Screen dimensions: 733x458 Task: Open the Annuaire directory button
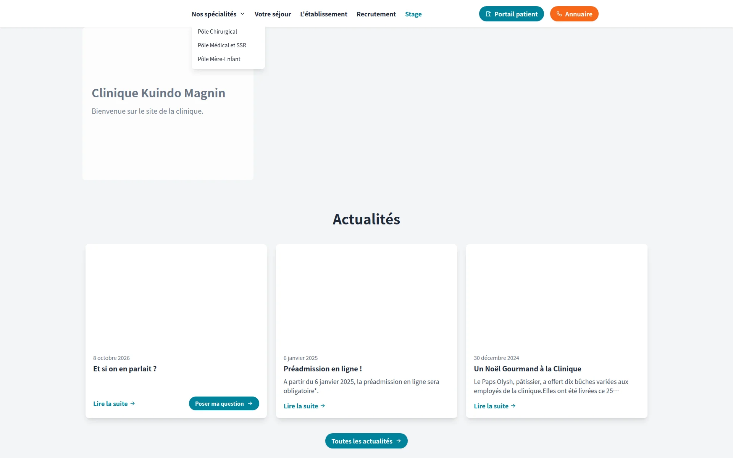[x=574, y=14]
